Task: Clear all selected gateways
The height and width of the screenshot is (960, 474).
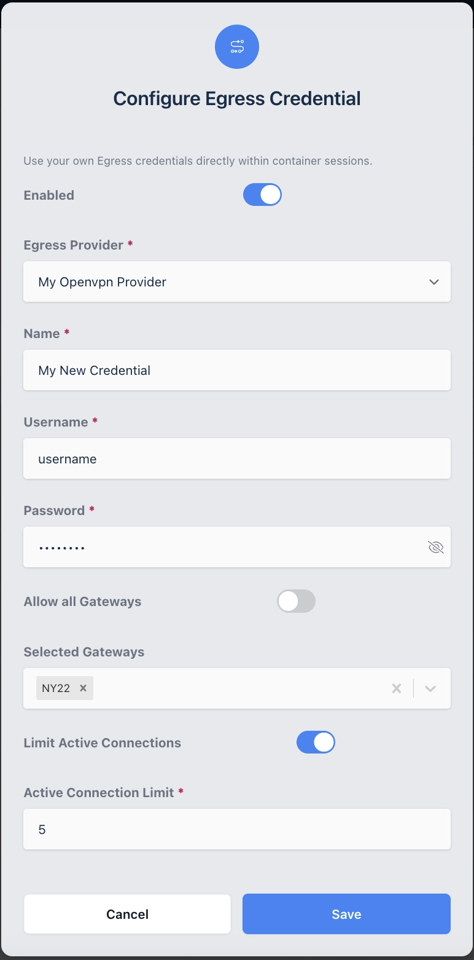Action: click(x=397, y=688)
